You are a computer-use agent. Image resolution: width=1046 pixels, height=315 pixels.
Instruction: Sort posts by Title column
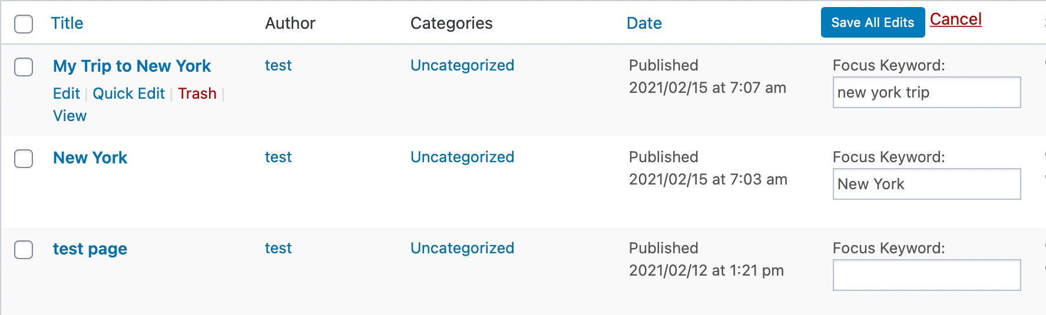[67, 24]
